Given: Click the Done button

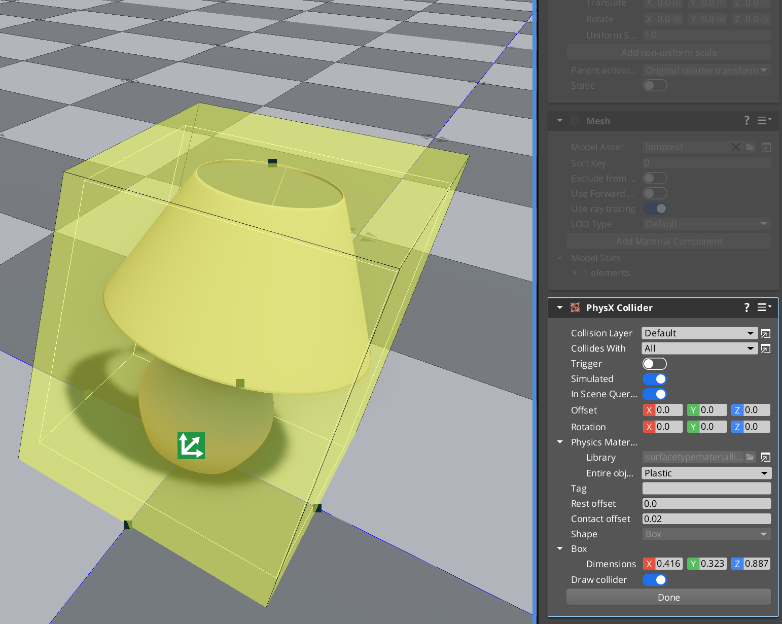Looking at the screenshot, I should point(668,597).
